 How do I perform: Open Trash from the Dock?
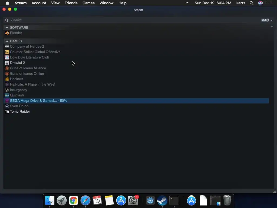[227, 200]
